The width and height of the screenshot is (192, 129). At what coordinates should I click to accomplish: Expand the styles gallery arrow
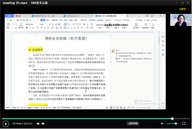pyautogui.click(x=130, y=28)
